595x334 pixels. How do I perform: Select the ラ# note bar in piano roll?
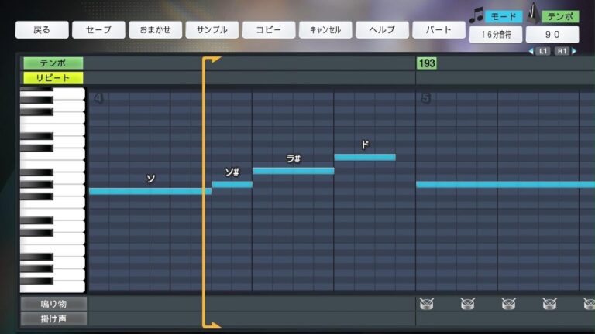pos(293,171)
